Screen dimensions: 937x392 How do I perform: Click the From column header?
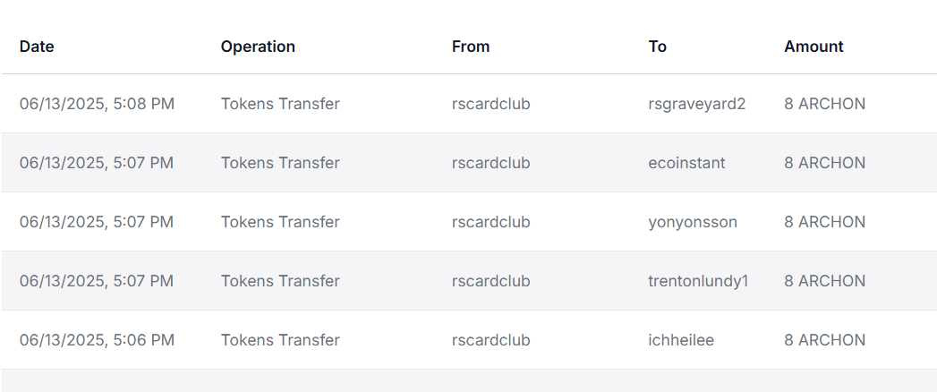(x=471, y=47)
